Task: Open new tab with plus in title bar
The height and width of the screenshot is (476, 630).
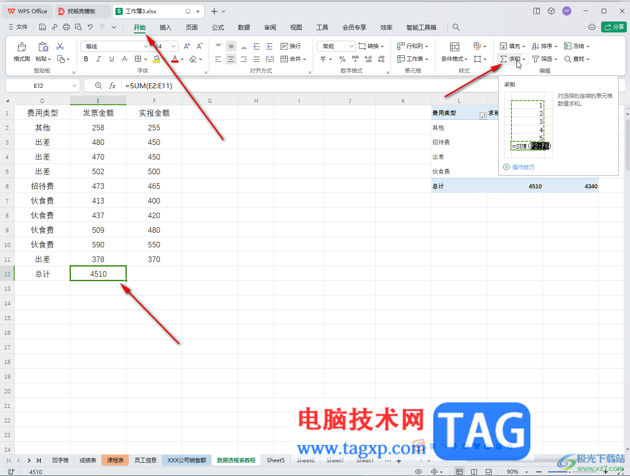Action: click(x=214, y=11)
